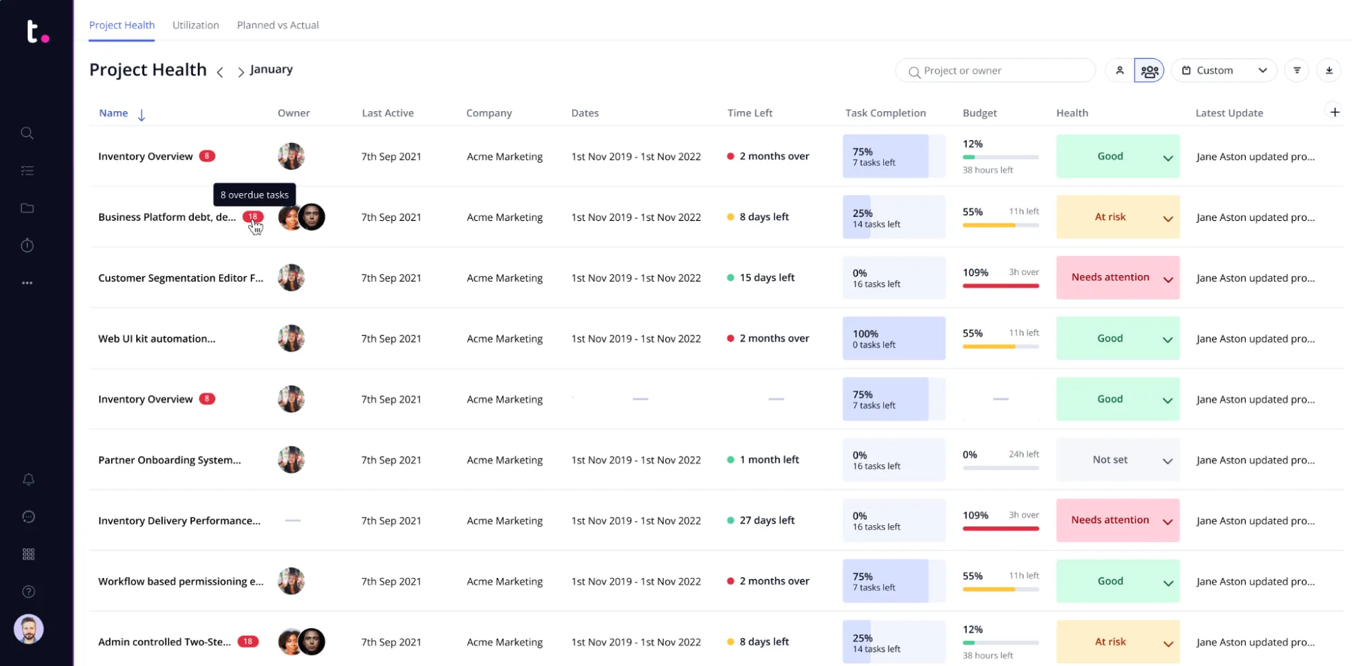Open the Projects folder icon in sidebar
1355x666 pixels.
(x=27, y=208)
